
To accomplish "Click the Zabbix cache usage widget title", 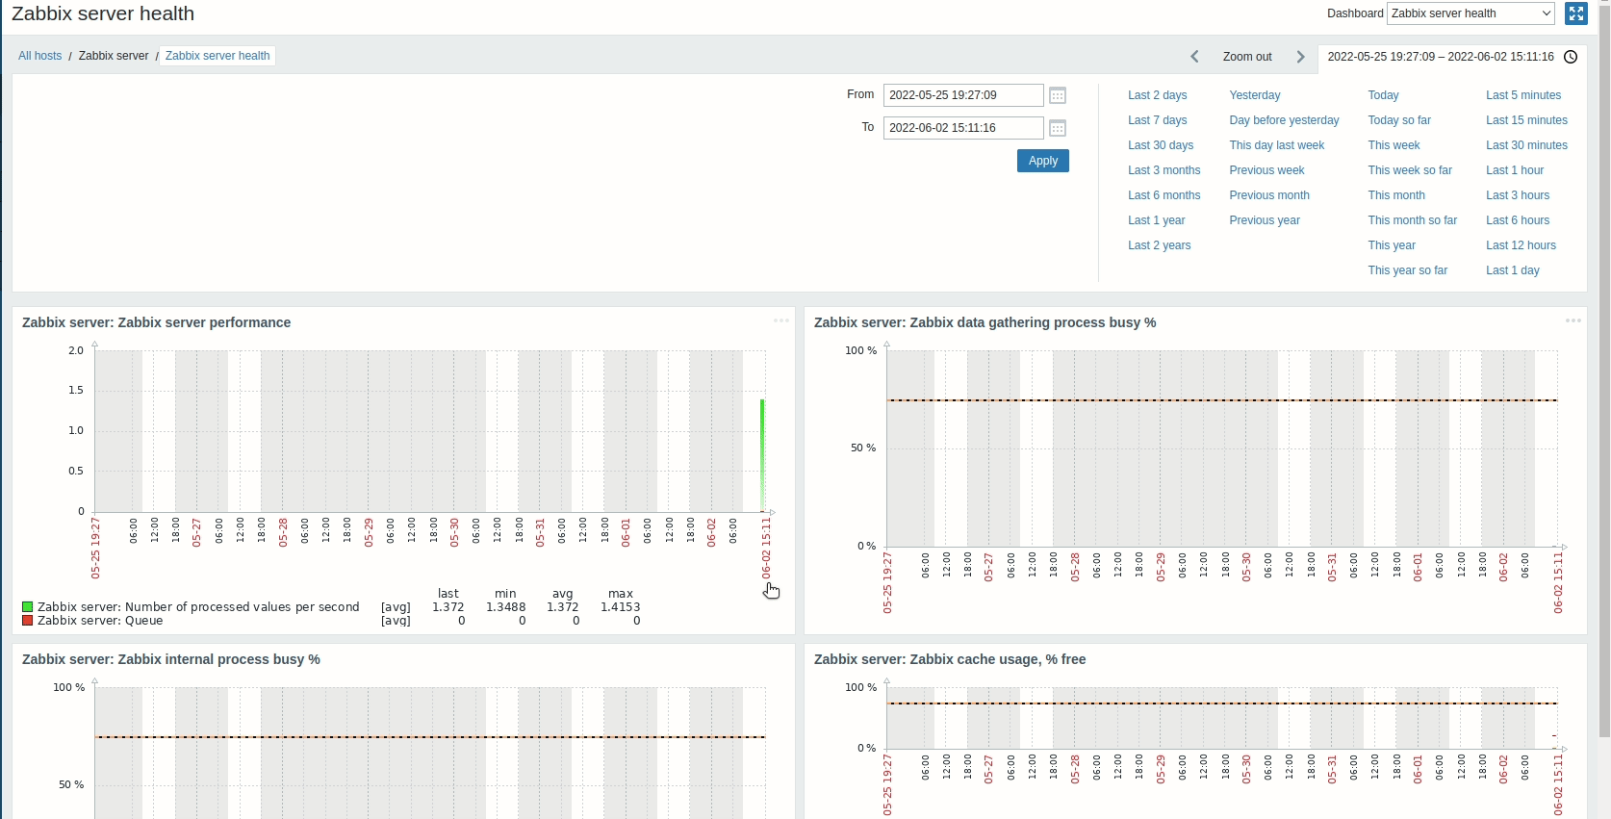I will pos(950,659).
